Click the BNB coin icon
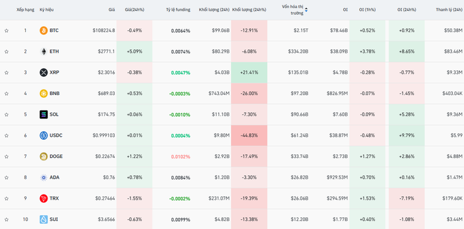The width and height of the screenshot is (464, 229). tap(44, 93)
